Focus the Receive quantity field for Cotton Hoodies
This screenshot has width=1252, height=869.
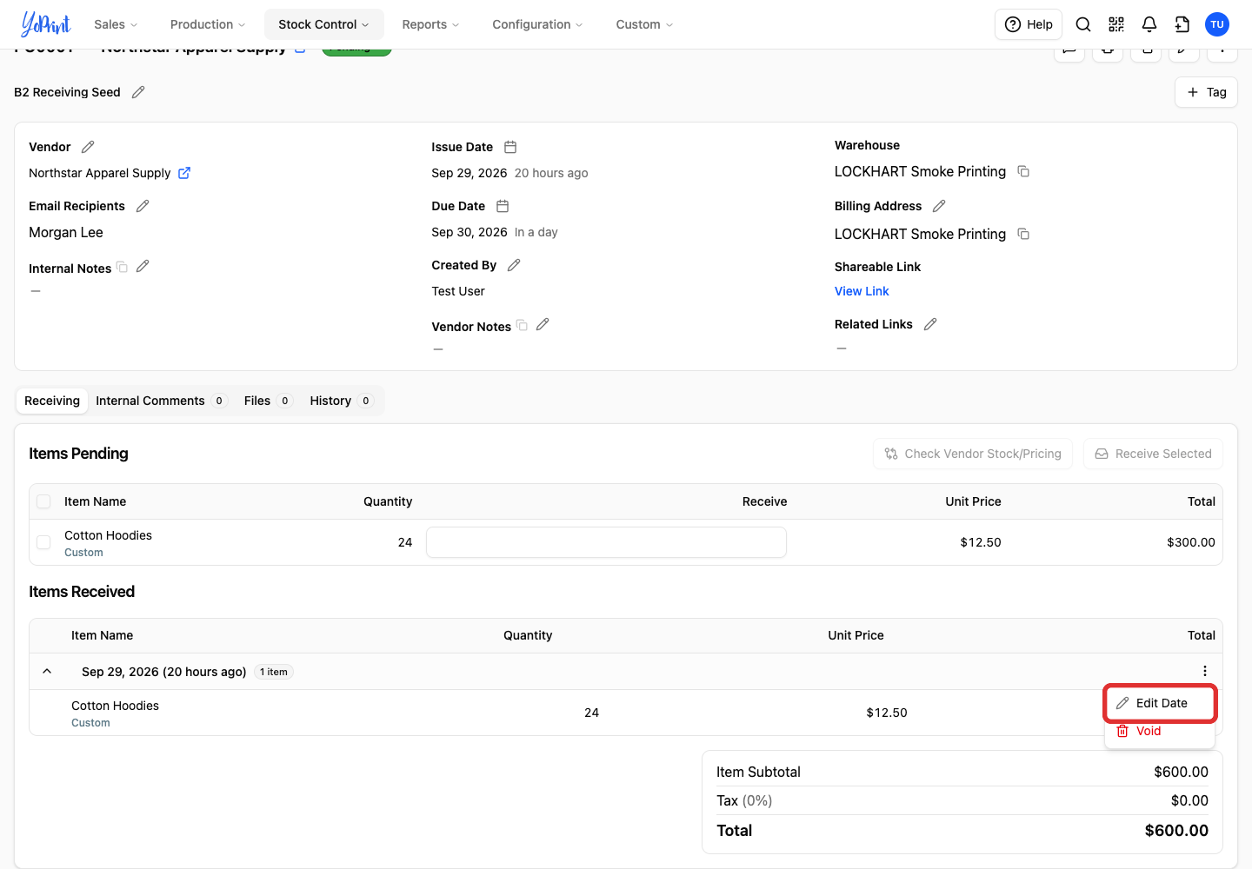click(606, 542)
